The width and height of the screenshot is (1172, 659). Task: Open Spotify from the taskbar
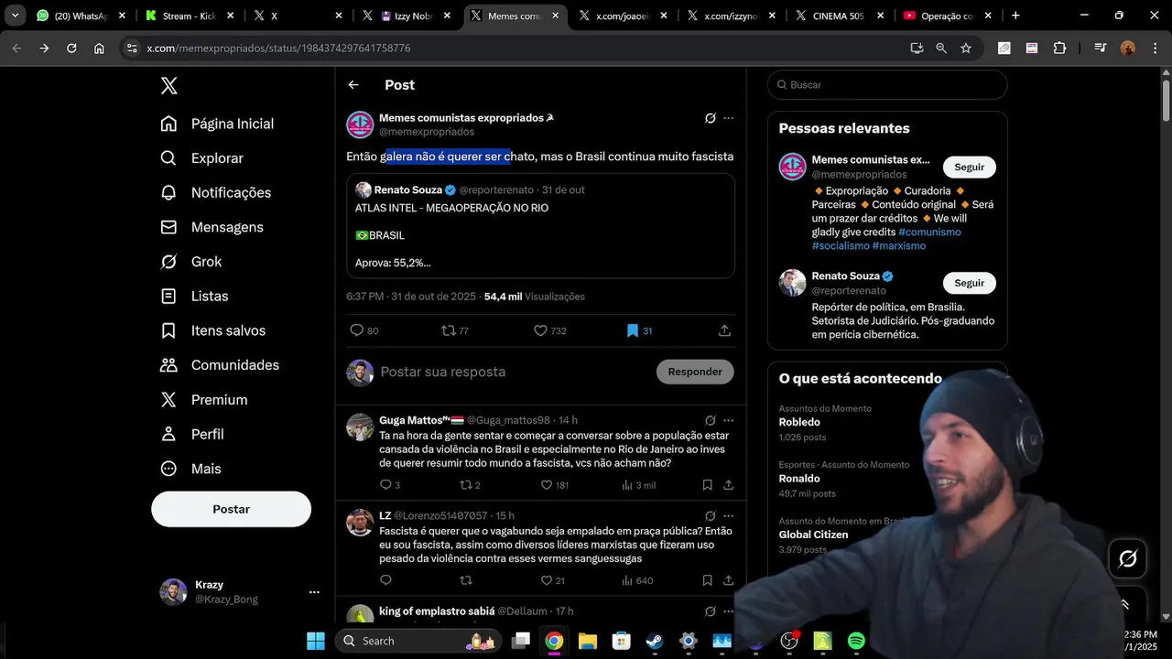coord(856,641)
